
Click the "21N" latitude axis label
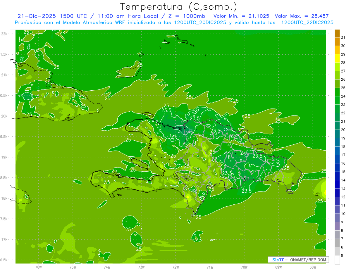[4, 75]
